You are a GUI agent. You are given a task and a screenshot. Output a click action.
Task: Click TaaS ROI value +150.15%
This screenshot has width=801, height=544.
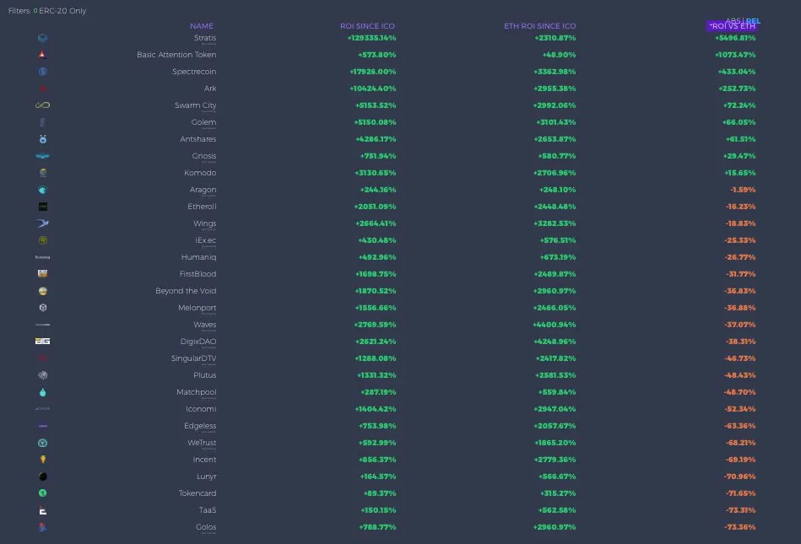pos(378,510)
